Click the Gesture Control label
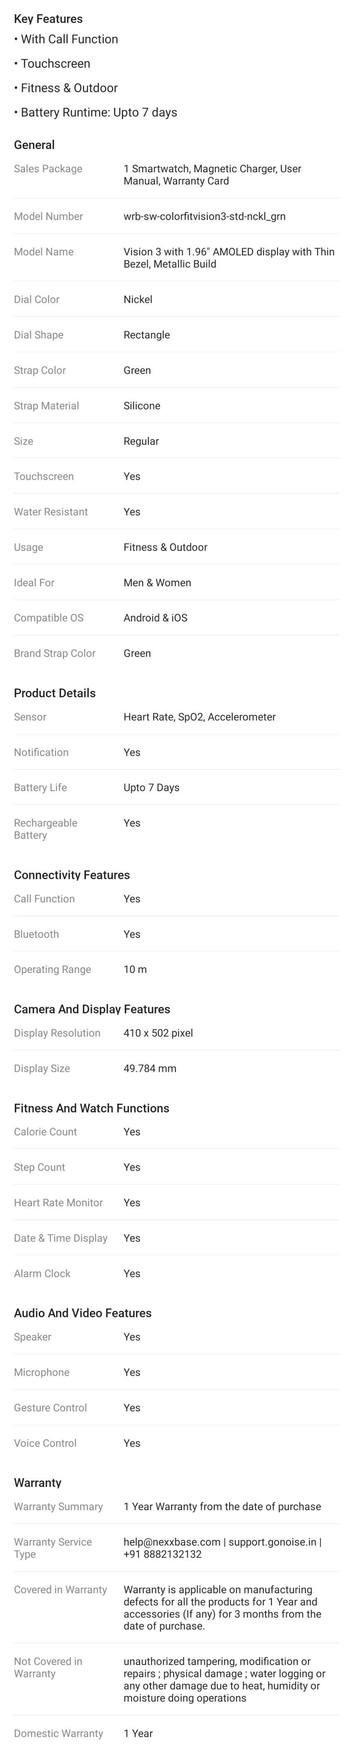Viewport: 354px width, 1753px height. point(50,1407)
